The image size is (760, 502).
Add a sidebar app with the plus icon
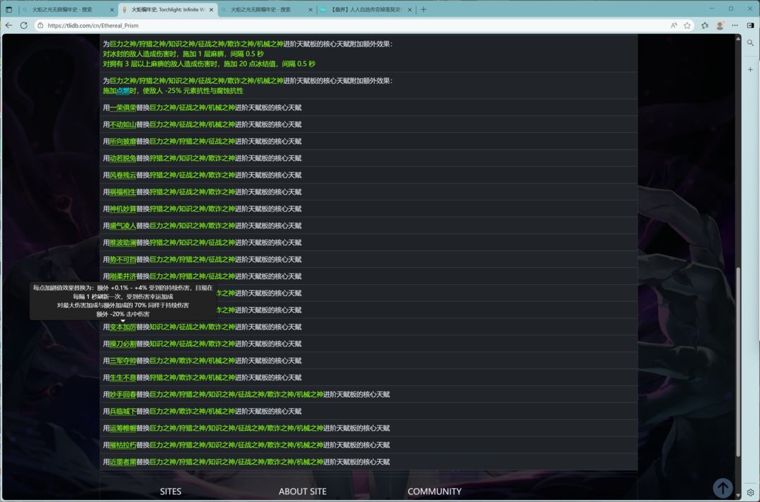click(x=750, y=69)
